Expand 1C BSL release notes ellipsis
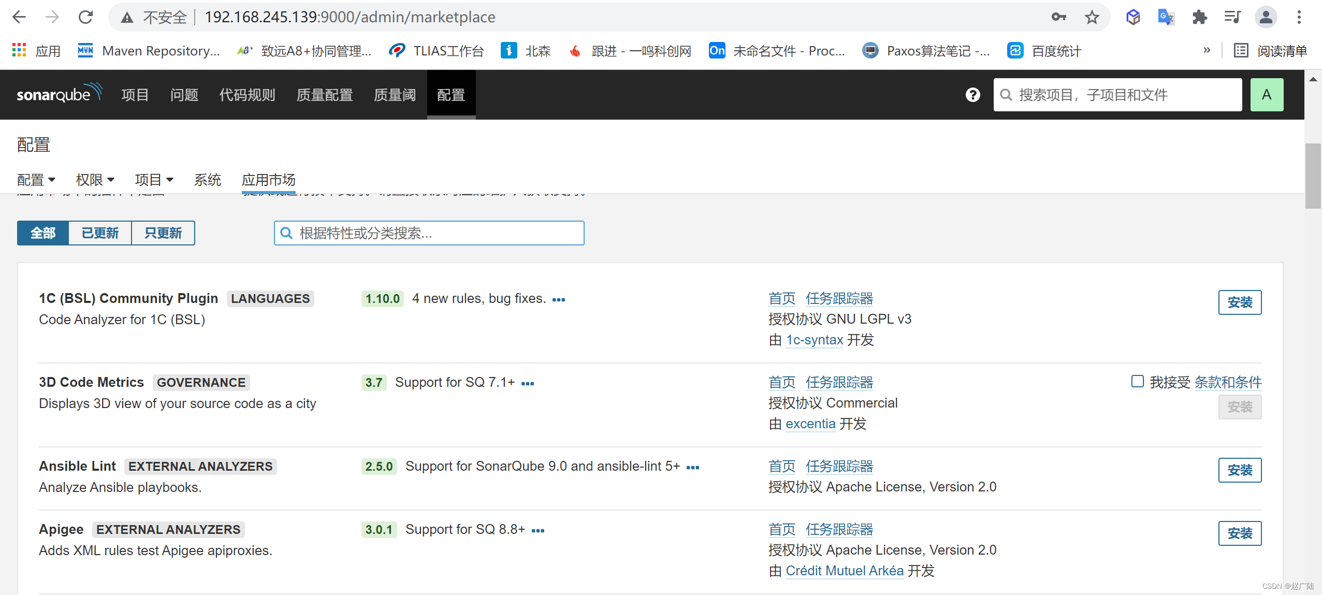 pos(558,299)
